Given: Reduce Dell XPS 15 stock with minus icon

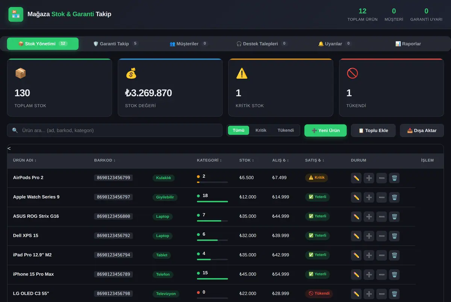Looking at the screenshot, I should click(x=381, y=236).
